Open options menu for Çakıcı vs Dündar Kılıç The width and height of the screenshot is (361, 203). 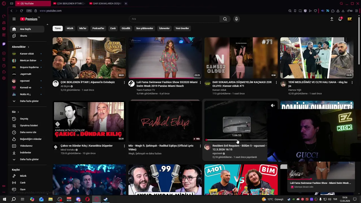click(124, 146)
